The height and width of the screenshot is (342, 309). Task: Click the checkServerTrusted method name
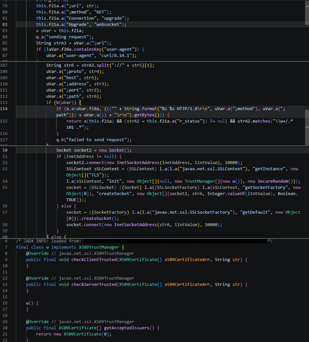tap(94, 284)
